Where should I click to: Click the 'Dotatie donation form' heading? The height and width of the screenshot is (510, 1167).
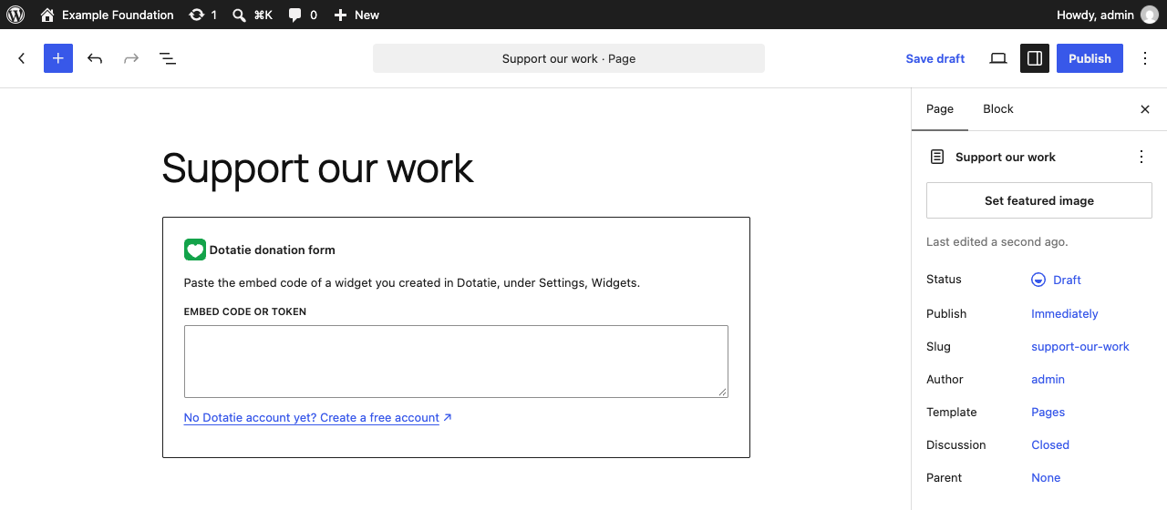tap(273, 250)
